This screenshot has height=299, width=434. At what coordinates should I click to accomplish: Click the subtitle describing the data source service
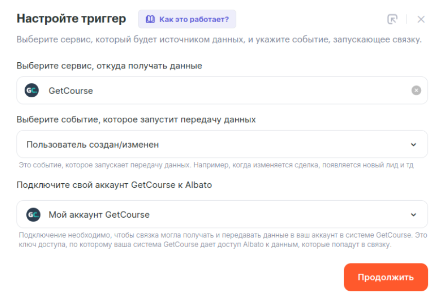(x=219, y=40)
